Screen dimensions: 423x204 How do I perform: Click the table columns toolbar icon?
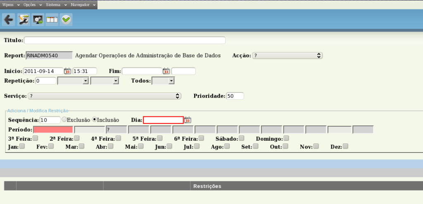coord(52,20)
